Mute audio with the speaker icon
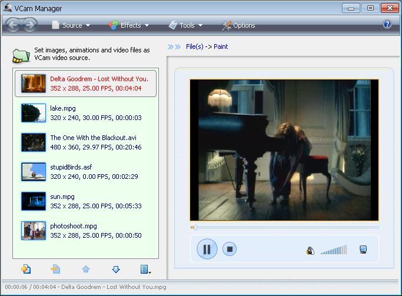402x296 pixels. click(310, 251)
